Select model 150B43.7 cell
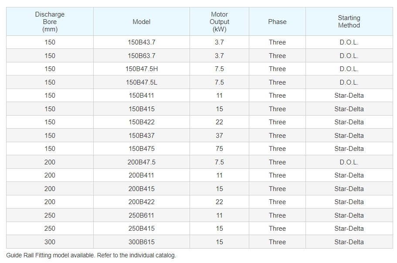 pyautogui.click(x=142, y=42)
